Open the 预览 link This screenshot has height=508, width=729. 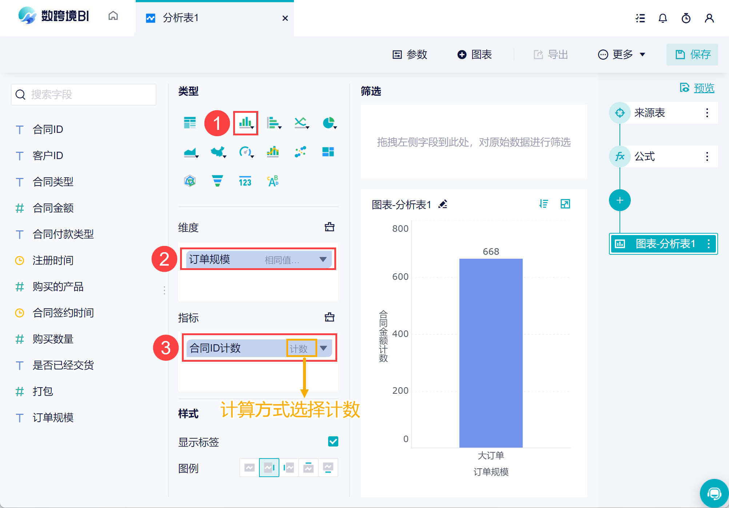click(704, 88)
